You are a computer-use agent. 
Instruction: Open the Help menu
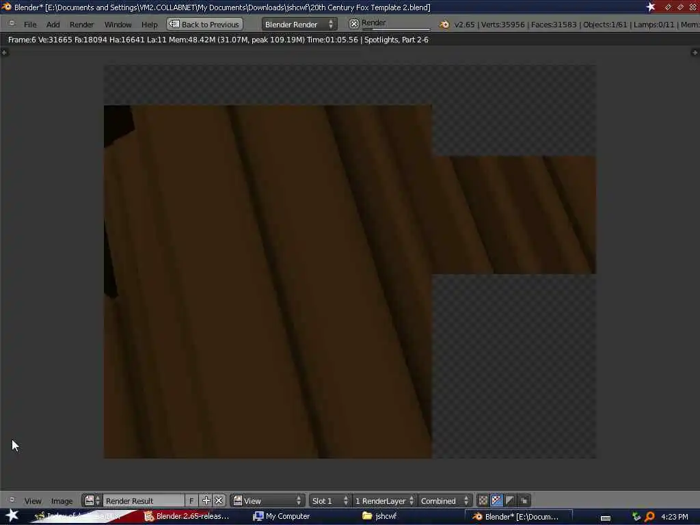pyautogui.click(x=150, y=25)
